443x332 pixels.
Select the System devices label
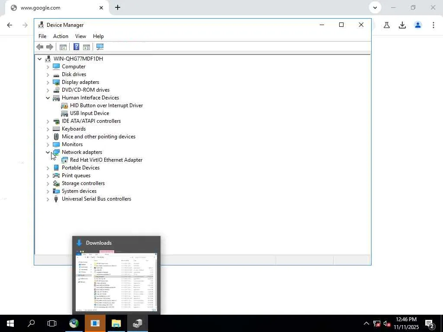pyautogui.click(x=79, y=191)
